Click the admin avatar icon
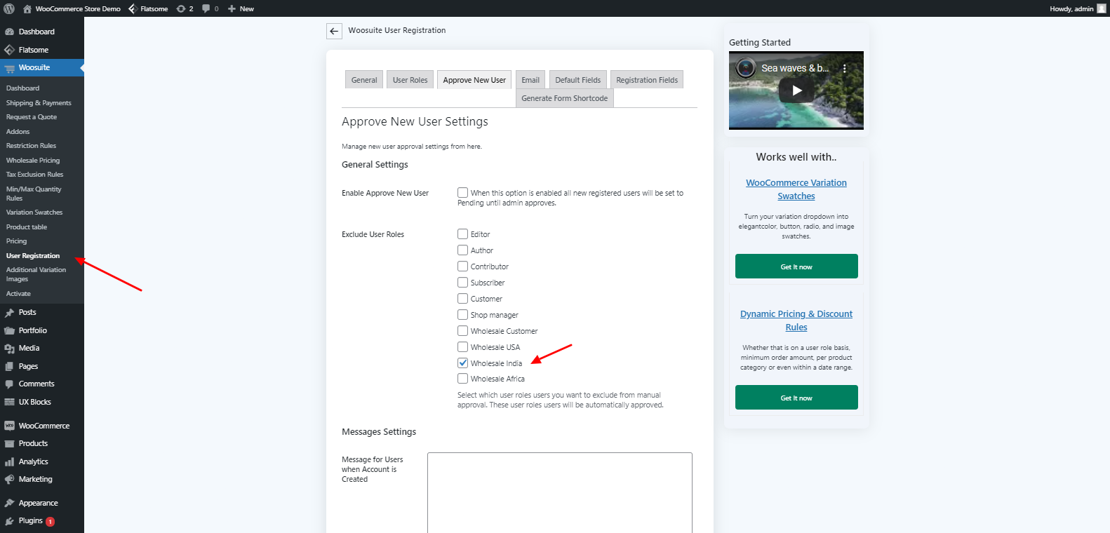Viewport: 1110px width, 533px height. point(1102,8)
